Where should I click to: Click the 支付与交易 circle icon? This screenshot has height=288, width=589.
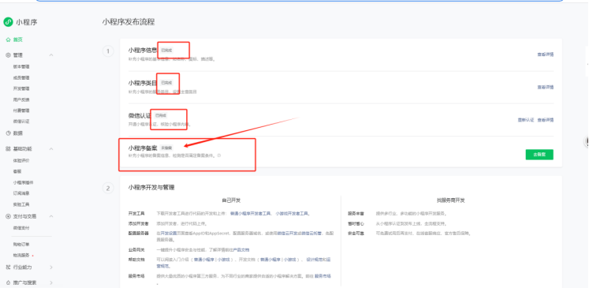(x=8, y=216)
